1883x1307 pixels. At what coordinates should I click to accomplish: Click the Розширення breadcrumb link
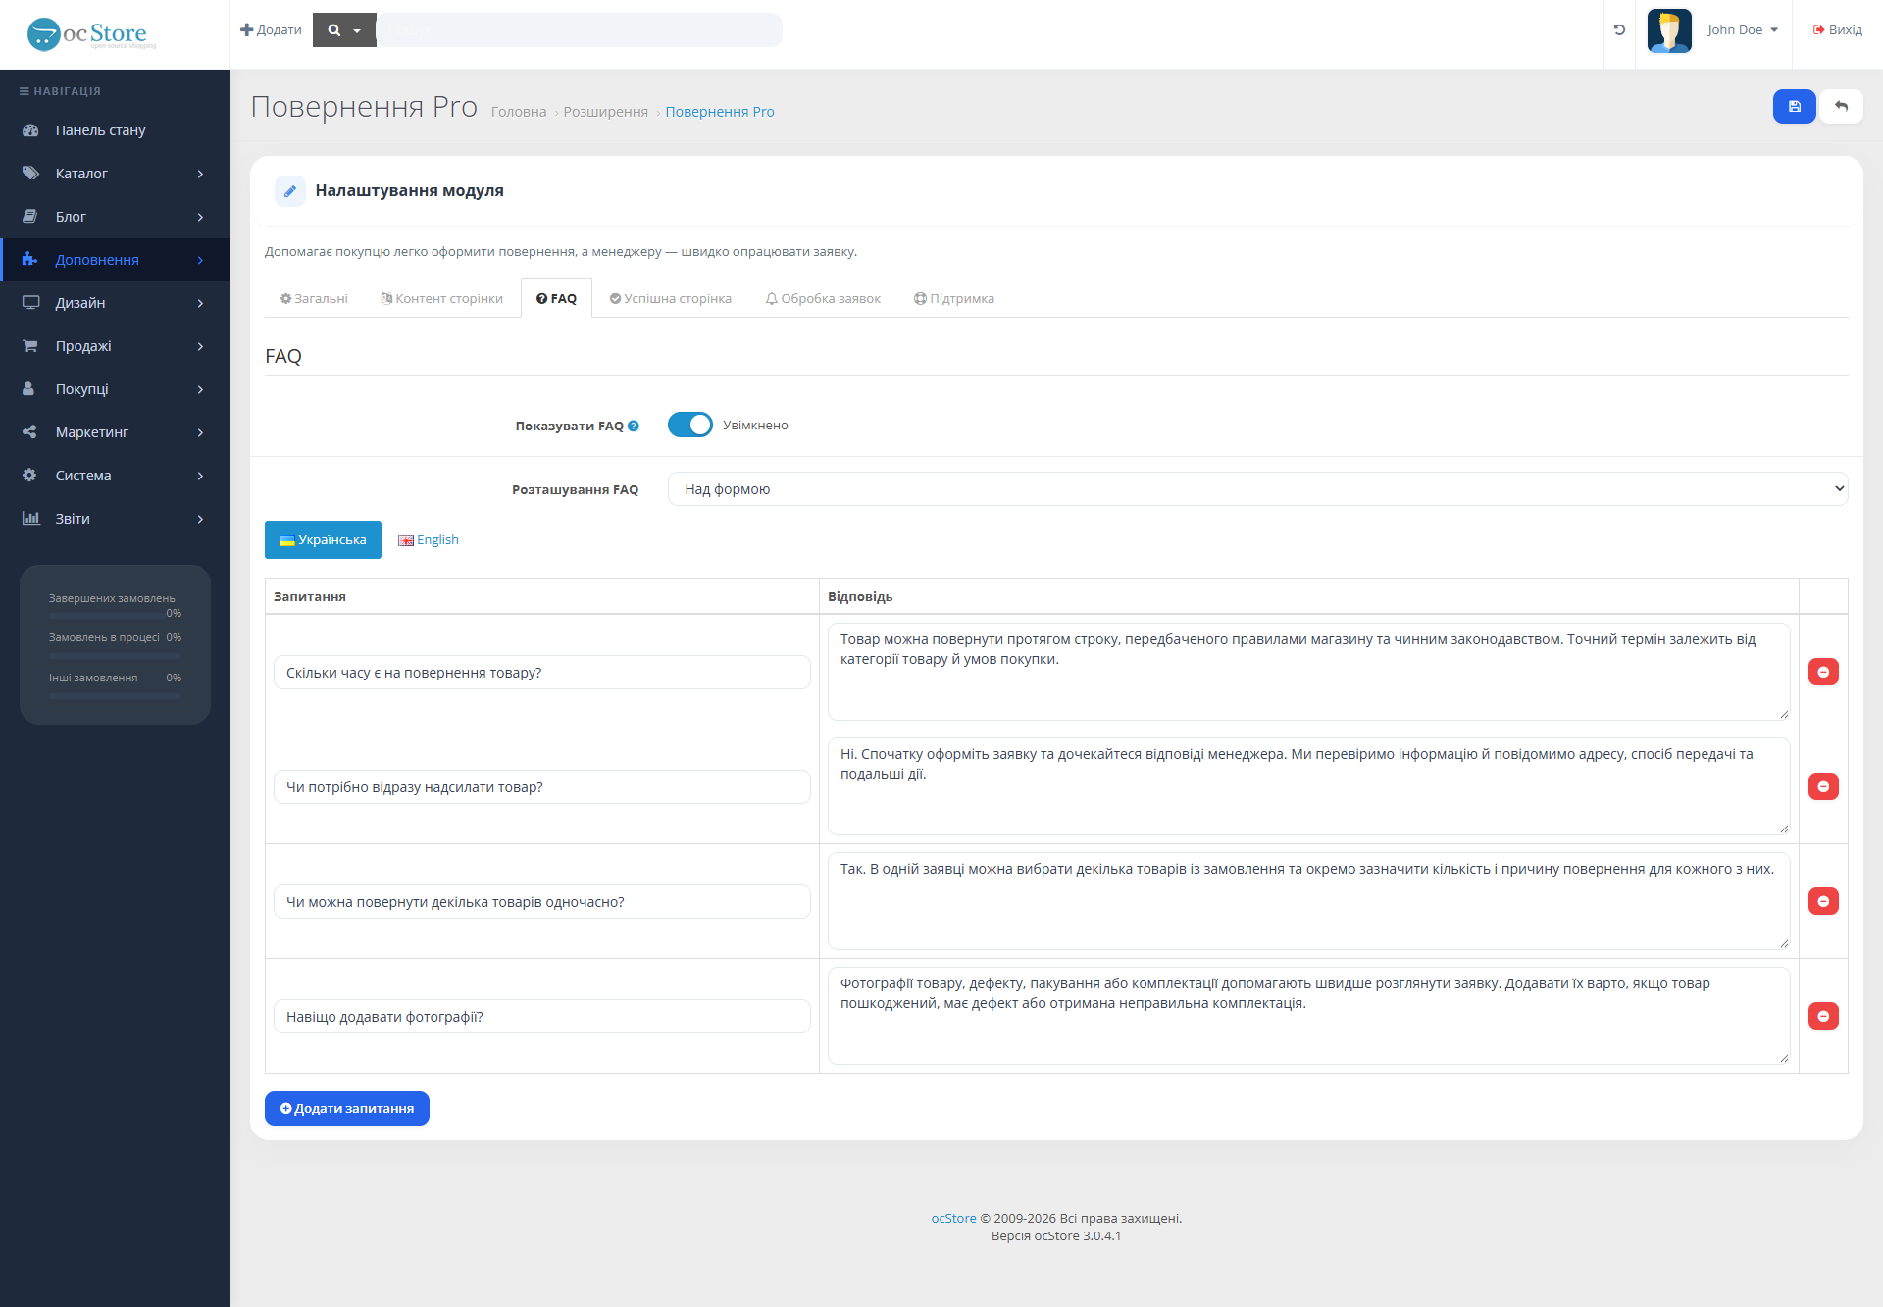(x=605, y=112)
